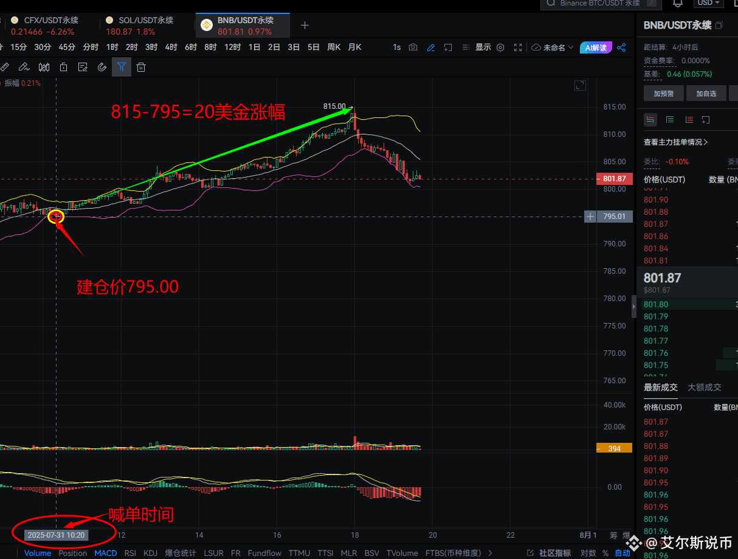Viewport: 738px width, 559px height.
Task: Open the candlestick chart type icon
Action: point(44,67)
